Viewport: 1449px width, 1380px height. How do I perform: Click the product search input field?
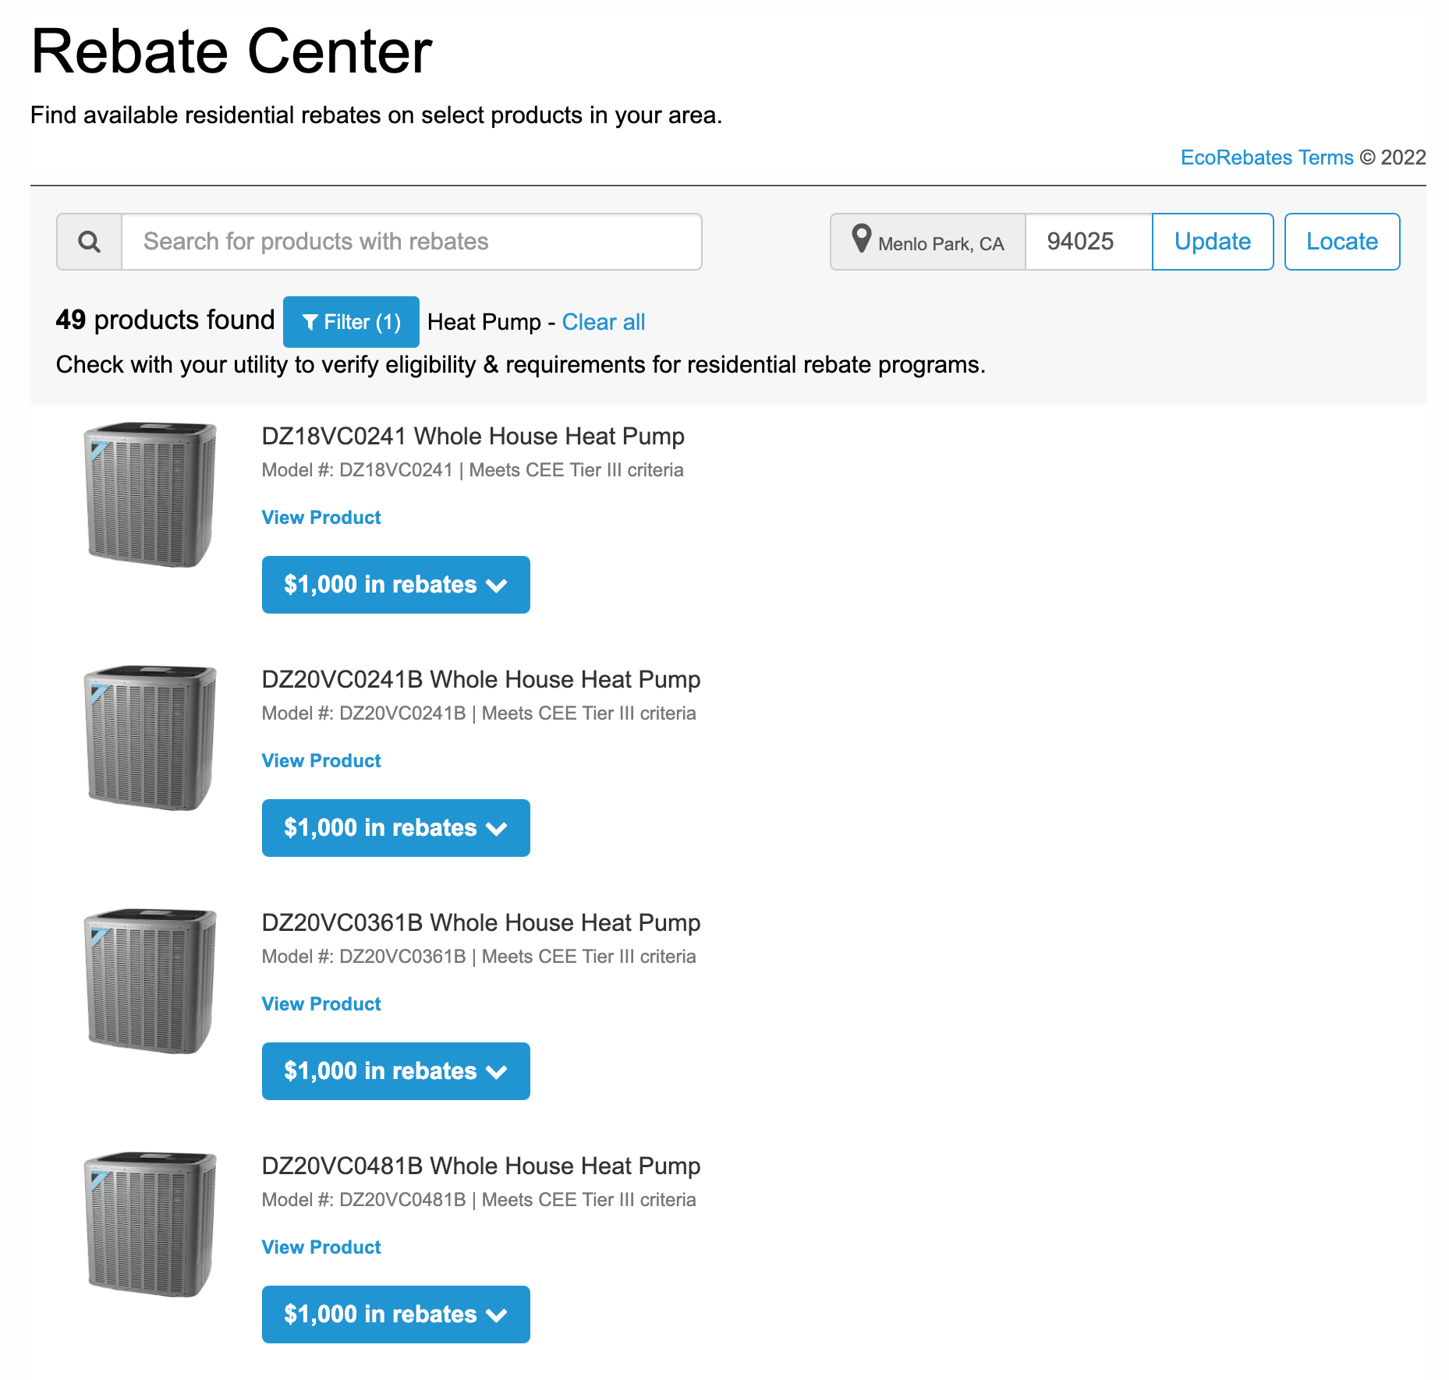(411, 242)
